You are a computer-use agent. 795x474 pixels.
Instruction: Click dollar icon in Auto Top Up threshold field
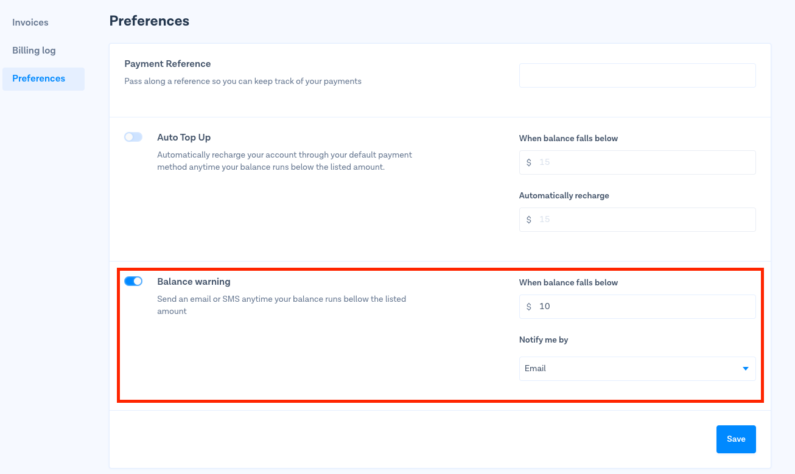point(528,162)
